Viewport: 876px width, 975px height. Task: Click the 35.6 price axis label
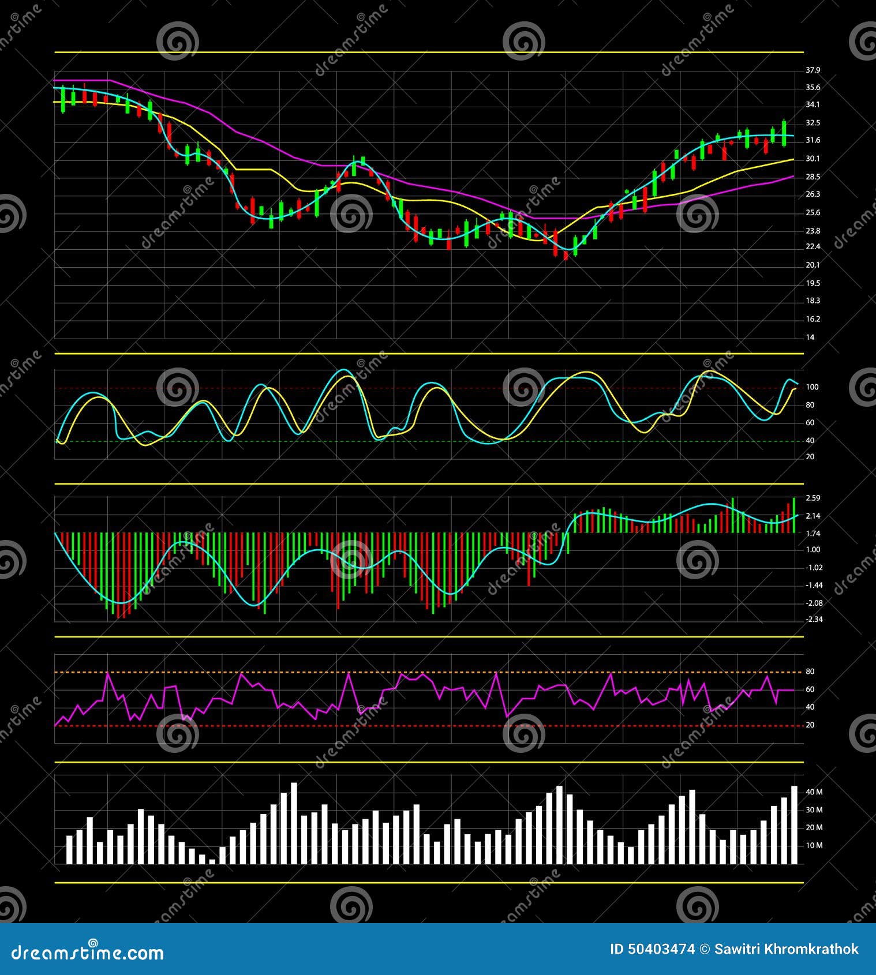(x=813, y=88)
